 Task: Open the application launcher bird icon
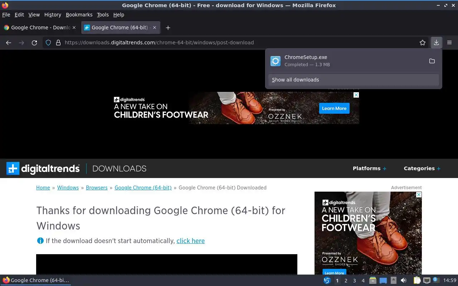[327, 280]
